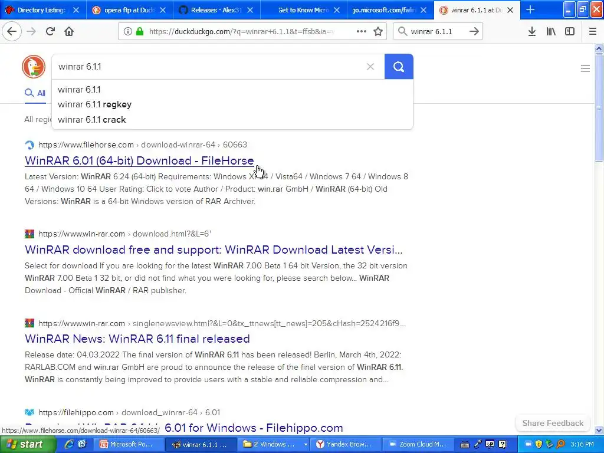Click the DuckDuckGo duck logo
The image size is (604, 453).
(x=34, y=67)
